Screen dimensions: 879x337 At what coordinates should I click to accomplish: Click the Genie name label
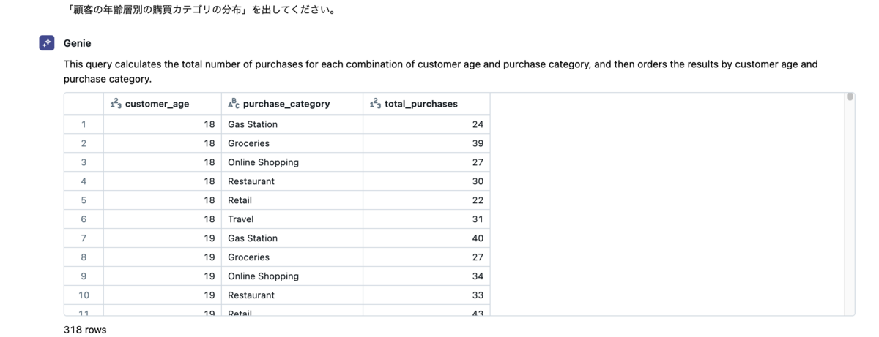77,43
